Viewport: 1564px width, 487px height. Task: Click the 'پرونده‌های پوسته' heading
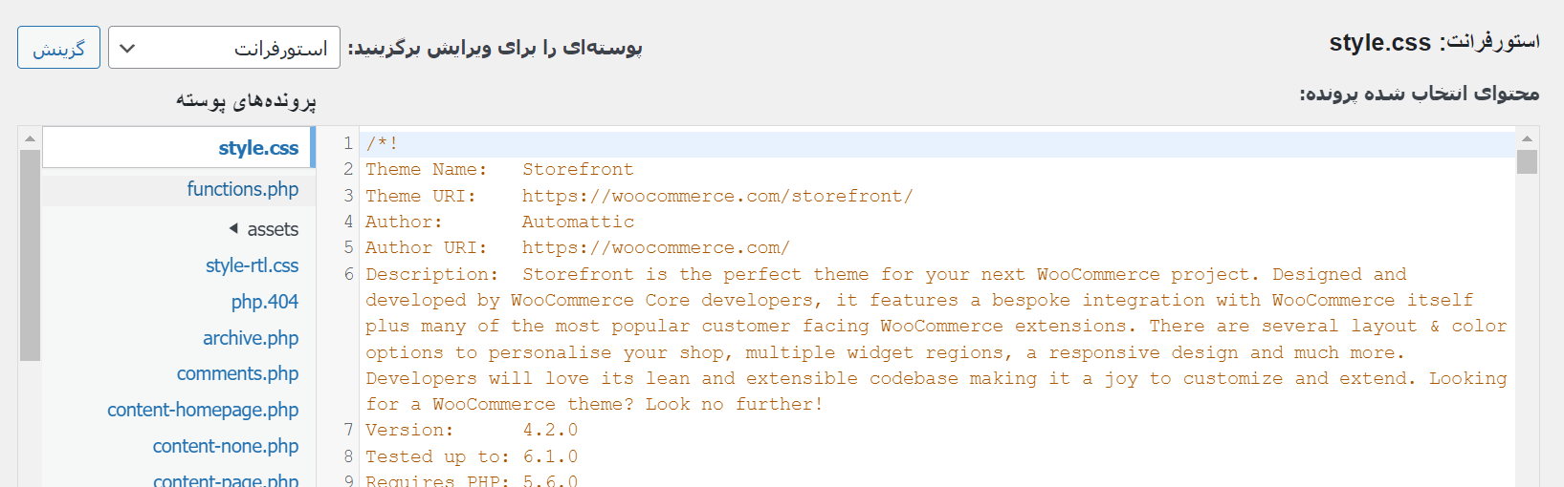coord(246,100)
